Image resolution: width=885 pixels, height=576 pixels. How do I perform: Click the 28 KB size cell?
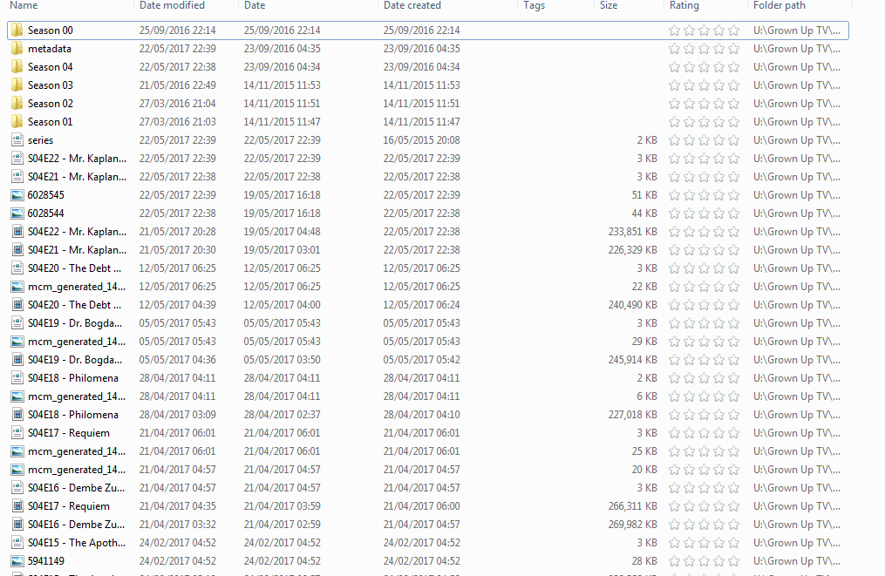(x=644, y=561)
